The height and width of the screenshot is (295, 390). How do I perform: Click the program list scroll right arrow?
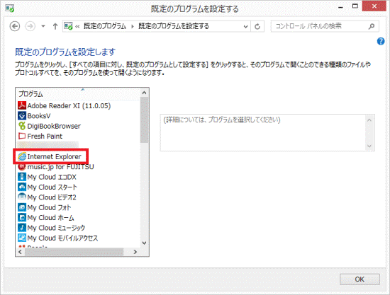tap(135, 252)
